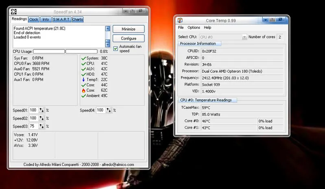The image size is (325, 189).
Task: Open the Info tab in SpeedFan
Action: pyautogui.click(x=46, y=19)
